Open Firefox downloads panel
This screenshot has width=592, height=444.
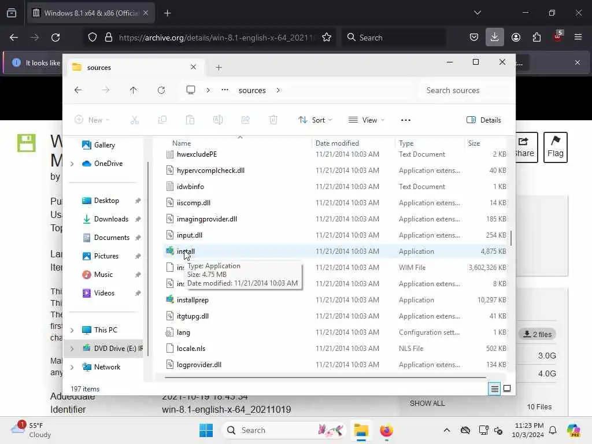(x=495, y=38)
